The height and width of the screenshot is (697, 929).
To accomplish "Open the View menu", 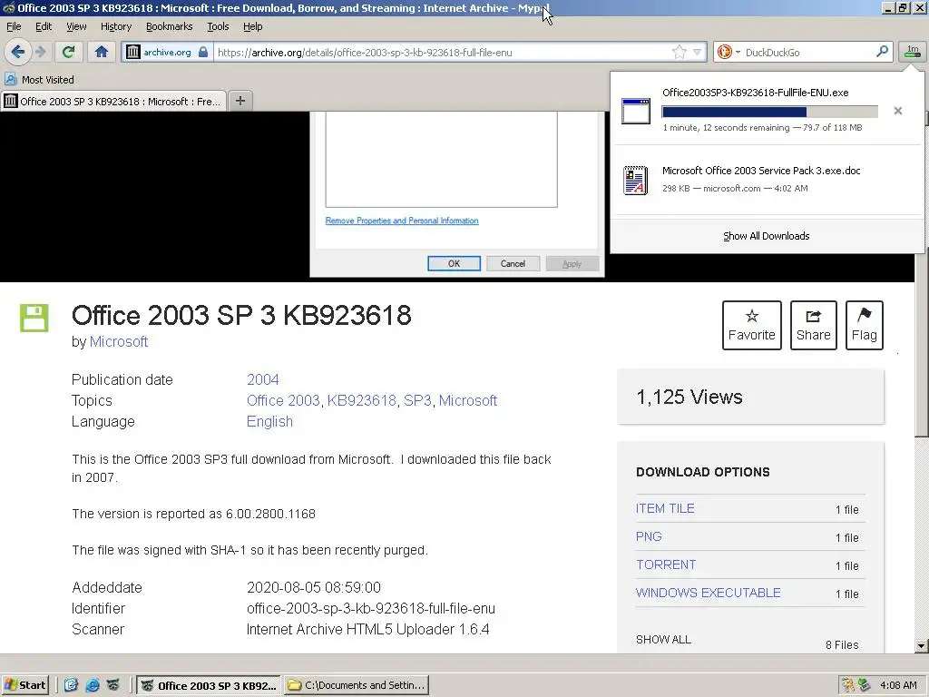I will 76,26.
